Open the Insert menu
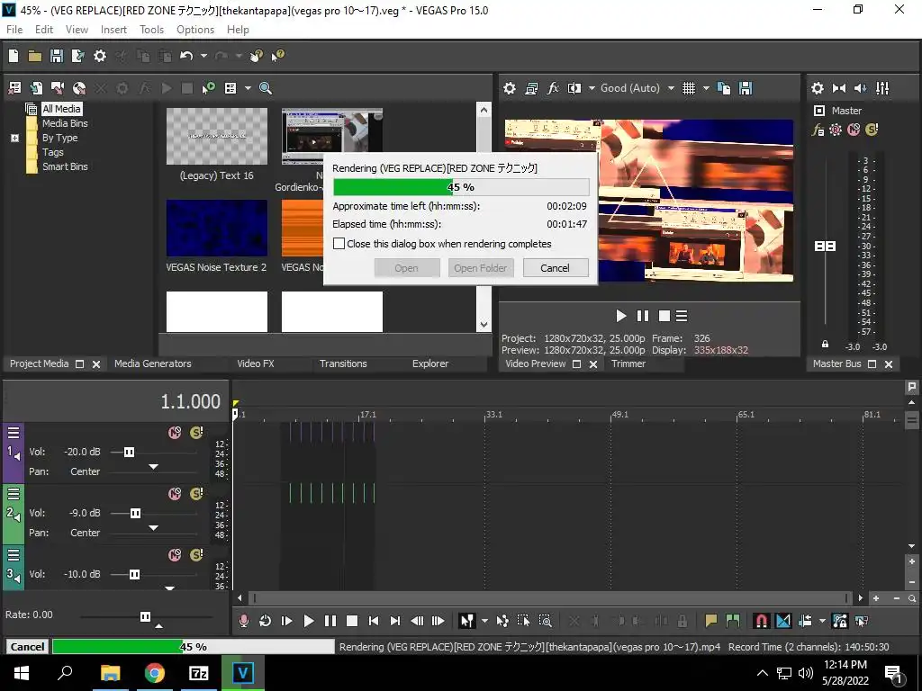 coord(113,30)
